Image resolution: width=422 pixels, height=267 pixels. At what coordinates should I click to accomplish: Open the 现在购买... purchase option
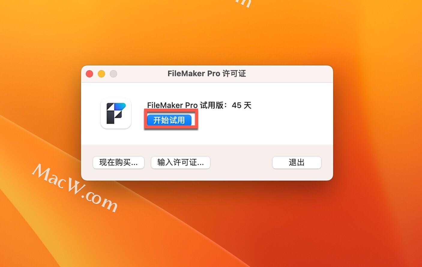(x=119, y=162)
